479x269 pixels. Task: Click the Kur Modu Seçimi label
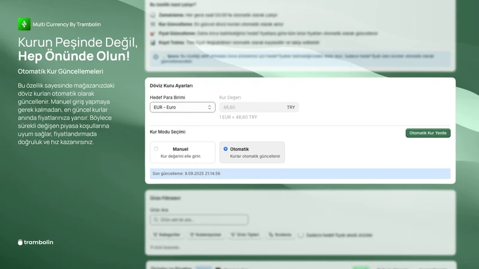pyautogui.click(x=168, y=132)
